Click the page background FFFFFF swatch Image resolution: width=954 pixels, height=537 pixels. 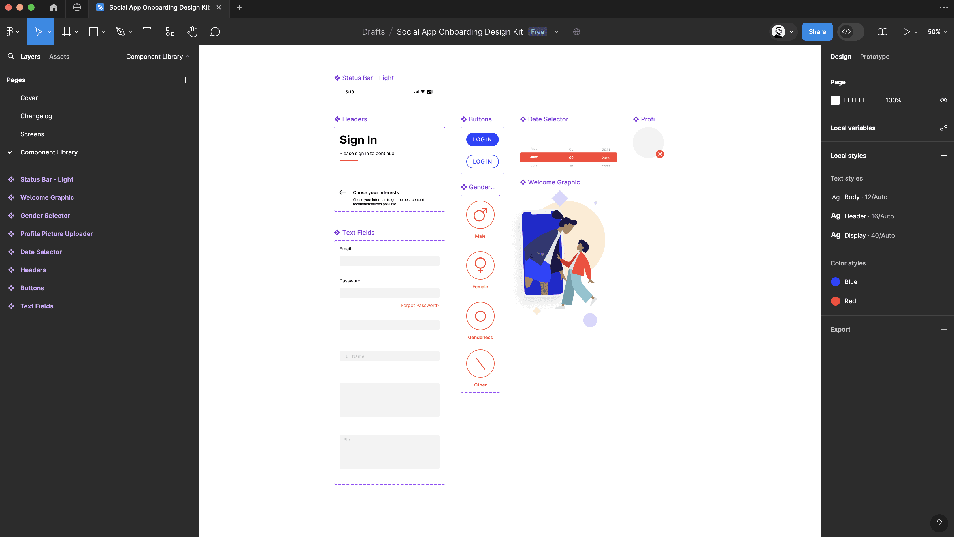click(835, 100)
